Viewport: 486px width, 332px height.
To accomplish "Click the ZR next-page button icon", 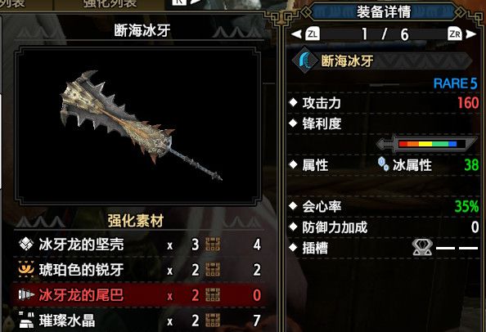I will tap(455, 34).
